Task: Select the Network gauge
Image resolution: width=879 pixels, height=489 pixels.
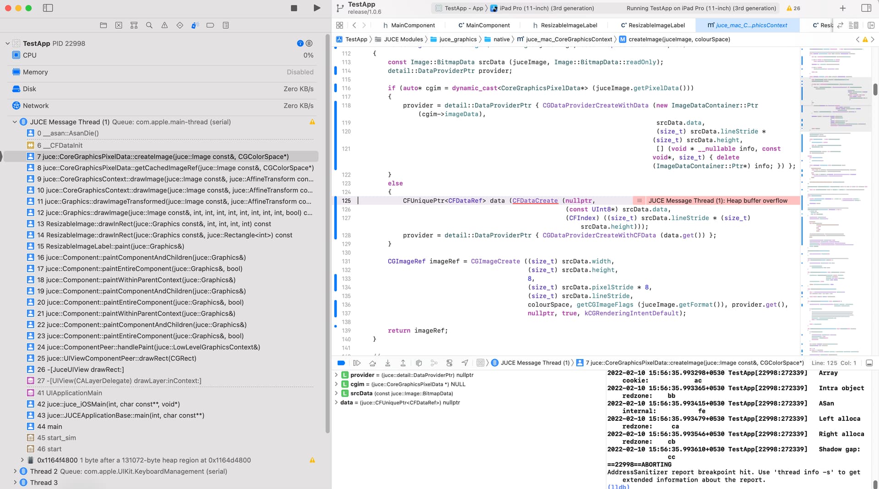Action: click(163, 106)
